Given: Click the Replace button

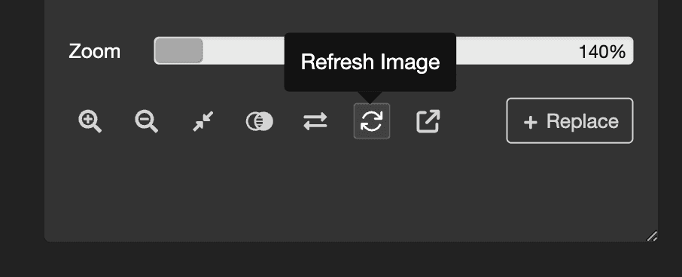Looking at the screenshot, I should [x=570, y=120].
